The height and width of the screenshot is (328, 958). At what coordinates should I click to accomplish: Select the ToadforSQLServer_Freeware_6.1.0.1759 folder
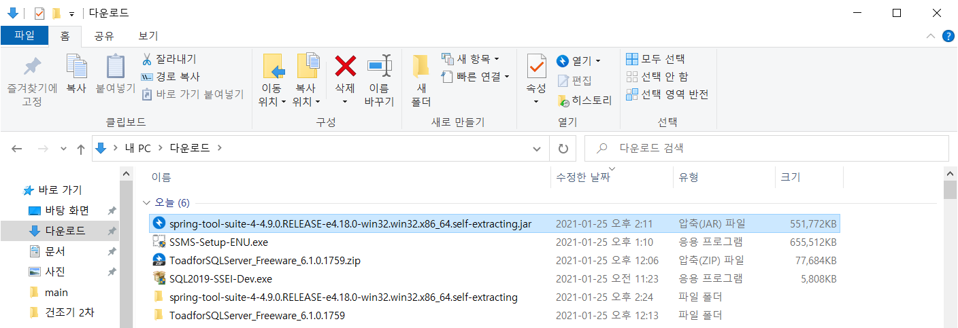coord(496,315)
